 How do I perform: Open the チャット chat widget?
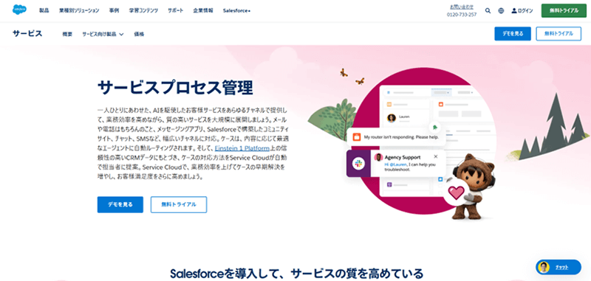coord(558,267)
